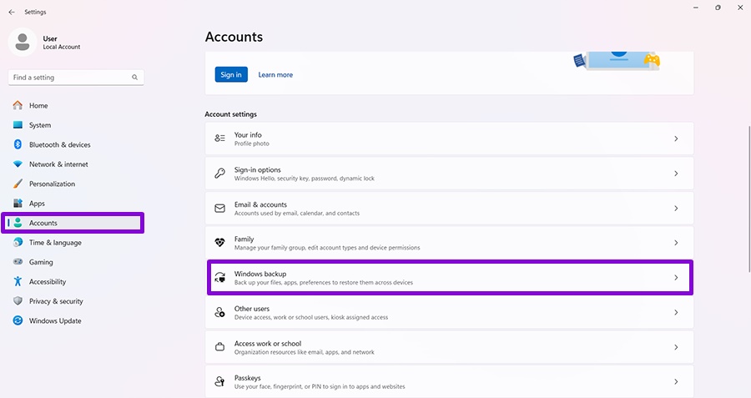The image size is (751, 398).
Task: Open Windows Update section label
Action: coord(55,321)
